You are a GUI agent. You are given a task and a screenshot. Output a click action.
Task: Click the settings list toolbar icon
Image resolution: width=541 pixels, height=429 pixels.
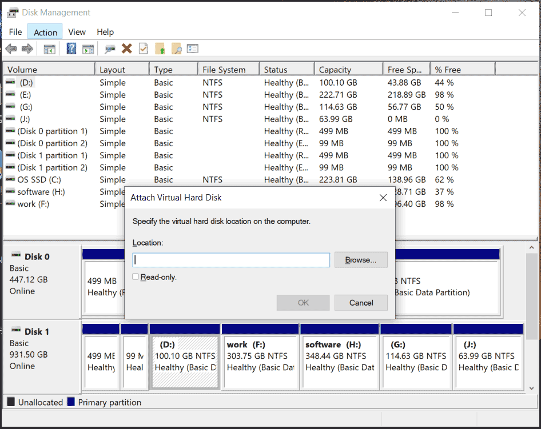(x=193, y=49)
